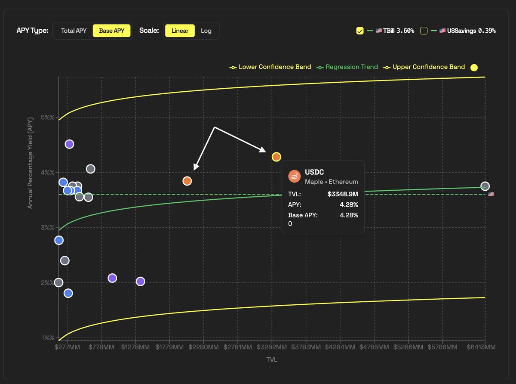Screen dimensions: 516x384
Task: Click the 1% y-axis label
Action: [x=49, y=338]
